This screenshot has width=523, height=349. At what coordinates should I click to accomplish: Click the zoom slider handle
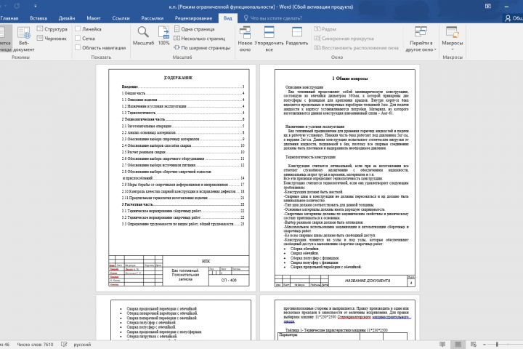click(x=497, y=345)
